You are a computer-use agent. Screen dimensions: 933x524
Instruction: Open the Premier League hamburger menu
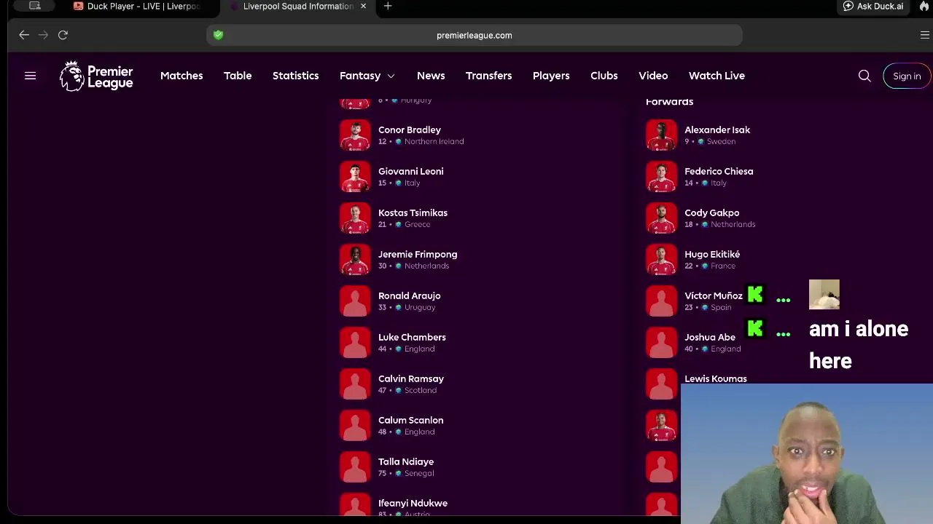click(30, 76)
